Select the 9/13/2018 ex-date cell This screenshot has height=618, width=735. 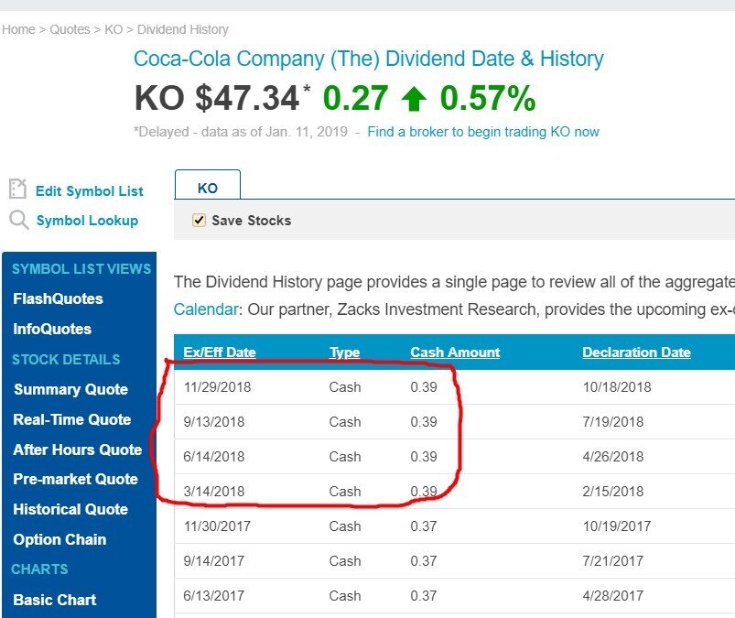214,421
